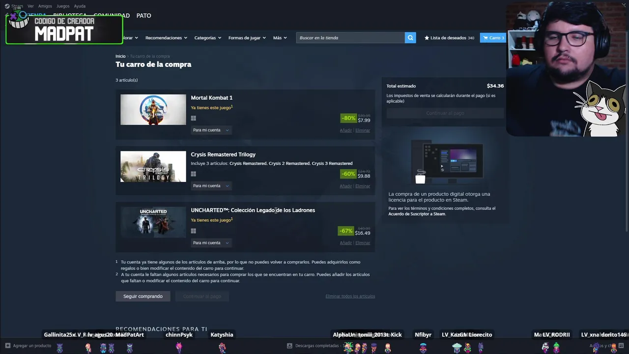Viewport: 629px width, 354px height.
Task: Click the -67% discount badge
Action: [346, 231]
